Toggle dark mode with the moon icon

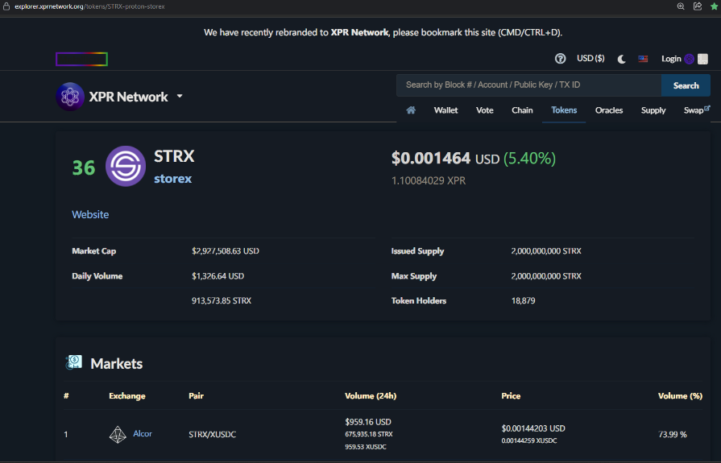click(x=621, y=59)
